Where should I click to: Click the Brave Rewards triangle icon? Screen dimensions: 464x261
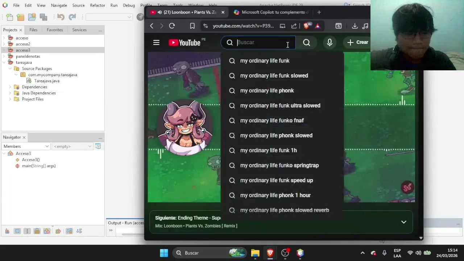click(x=318, y=26)
